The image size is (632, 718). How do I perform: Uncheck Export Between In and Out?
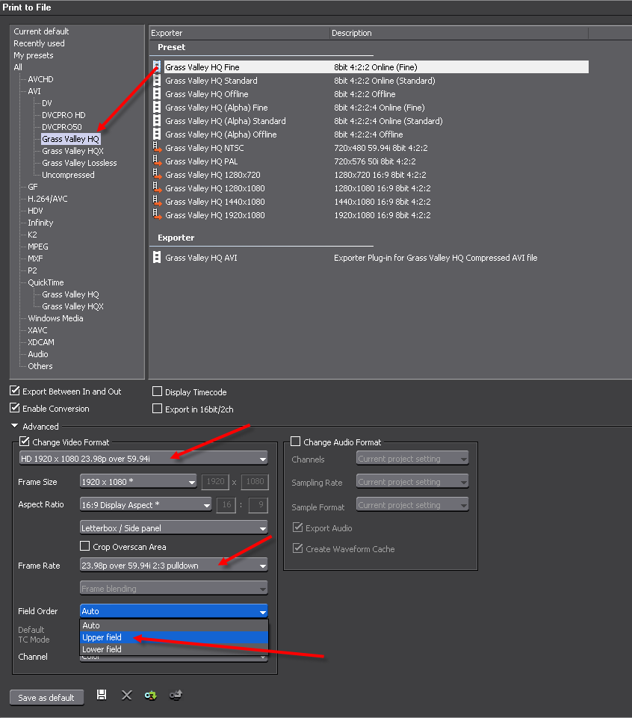click(x=15, y=392)
